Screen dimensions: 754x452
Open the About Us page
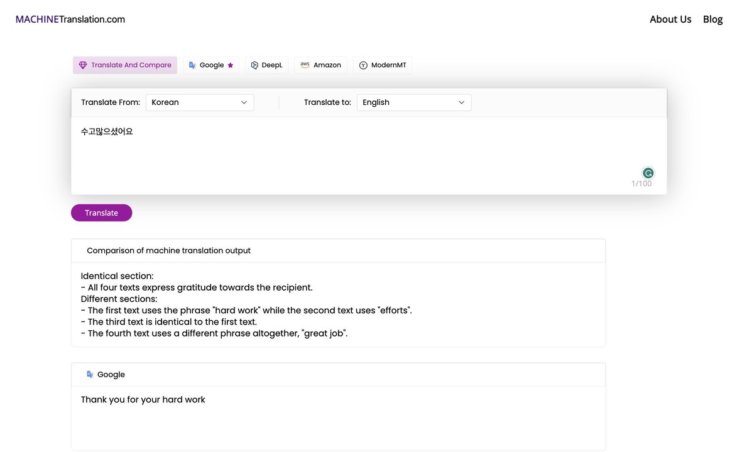(x=670, y=19)
